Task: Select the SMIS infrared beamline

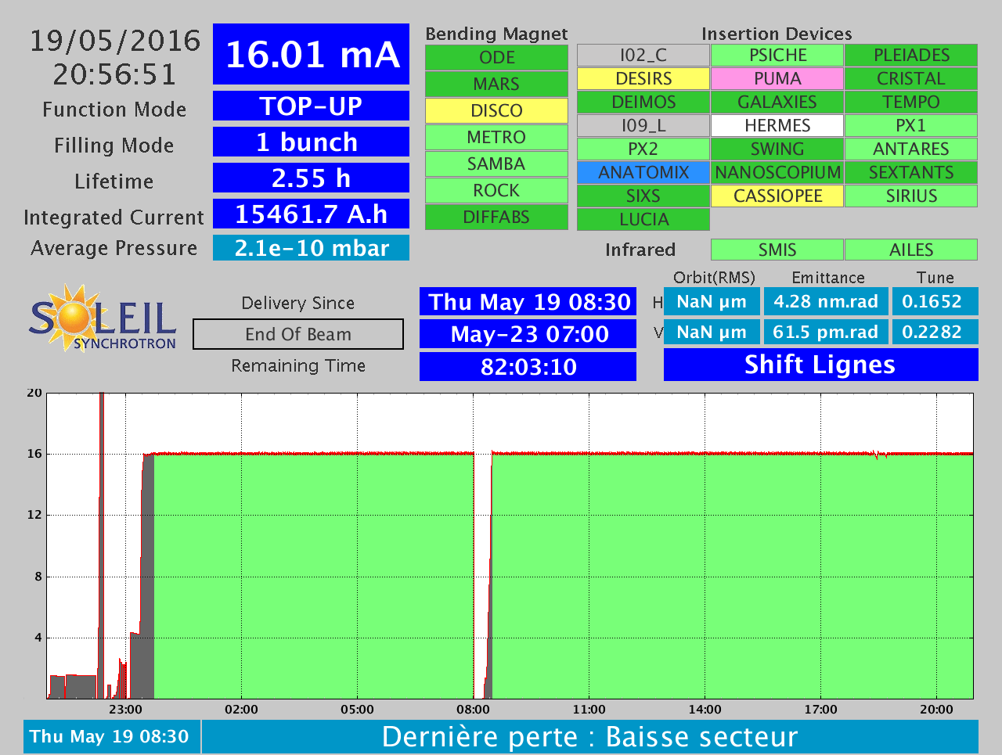Action: point(777,250)
